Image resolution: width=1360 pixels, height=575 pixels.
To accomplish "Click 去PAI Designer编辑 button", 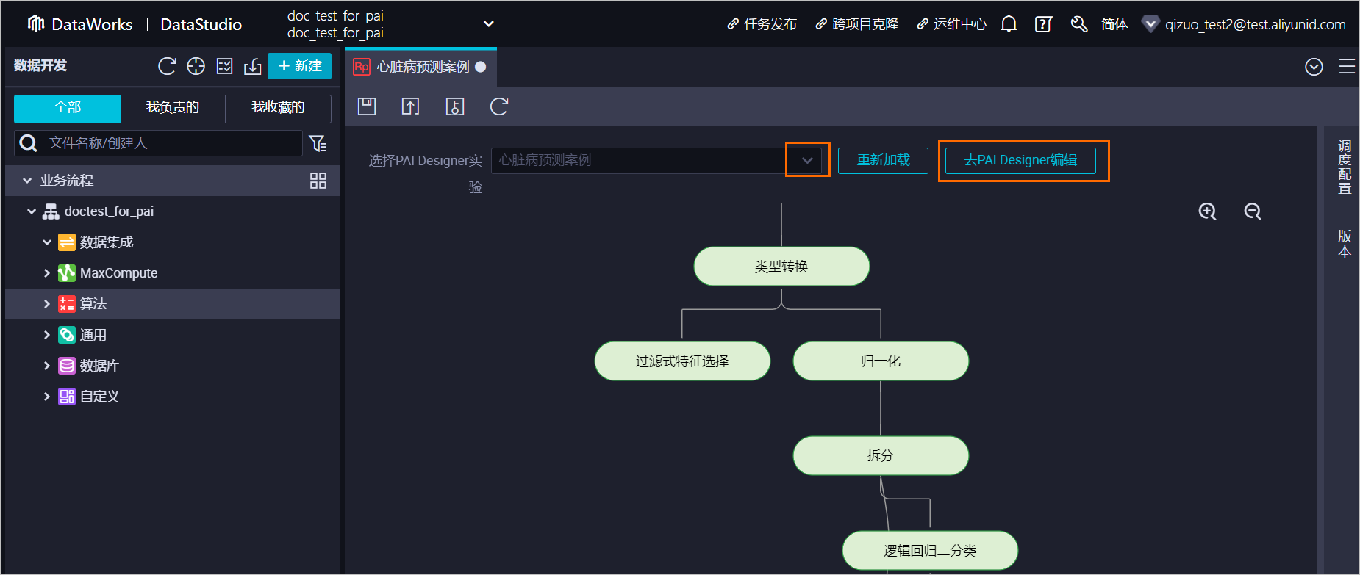I will [x=1020, y=160].
